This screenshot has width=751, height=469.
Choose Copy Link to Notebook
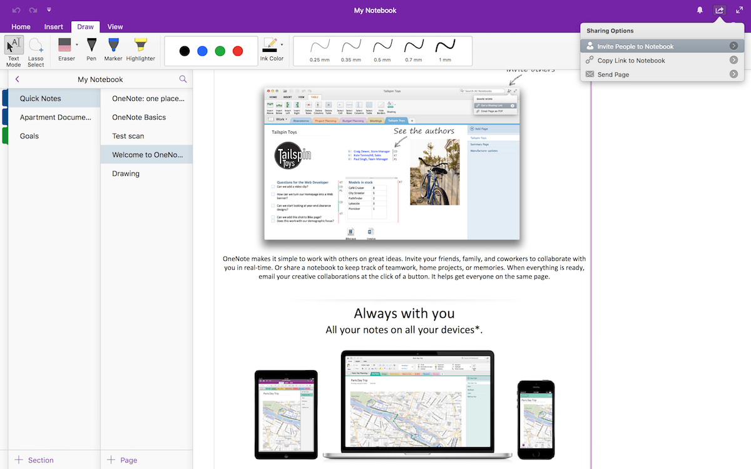click(x=662, y=60)
